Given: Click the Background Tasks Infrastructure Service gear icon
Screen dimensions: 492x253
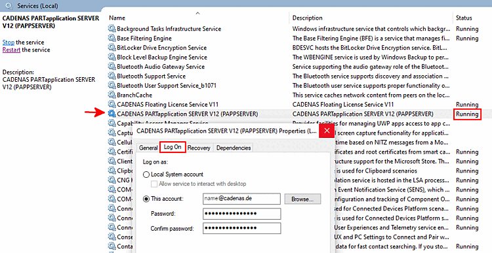Looking at the screenshot, I should (x=112, y=29).
